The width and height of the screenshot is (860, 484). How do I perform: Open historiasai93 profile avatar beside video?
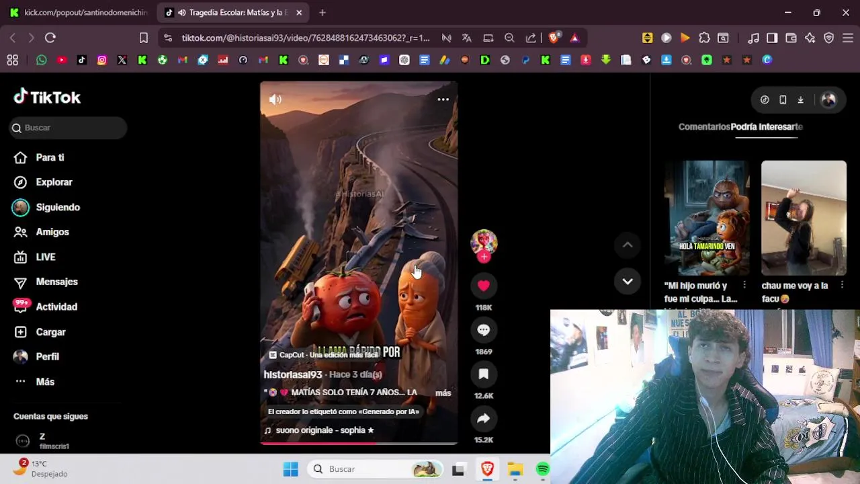pyautogui.click(x=484, y=241)
